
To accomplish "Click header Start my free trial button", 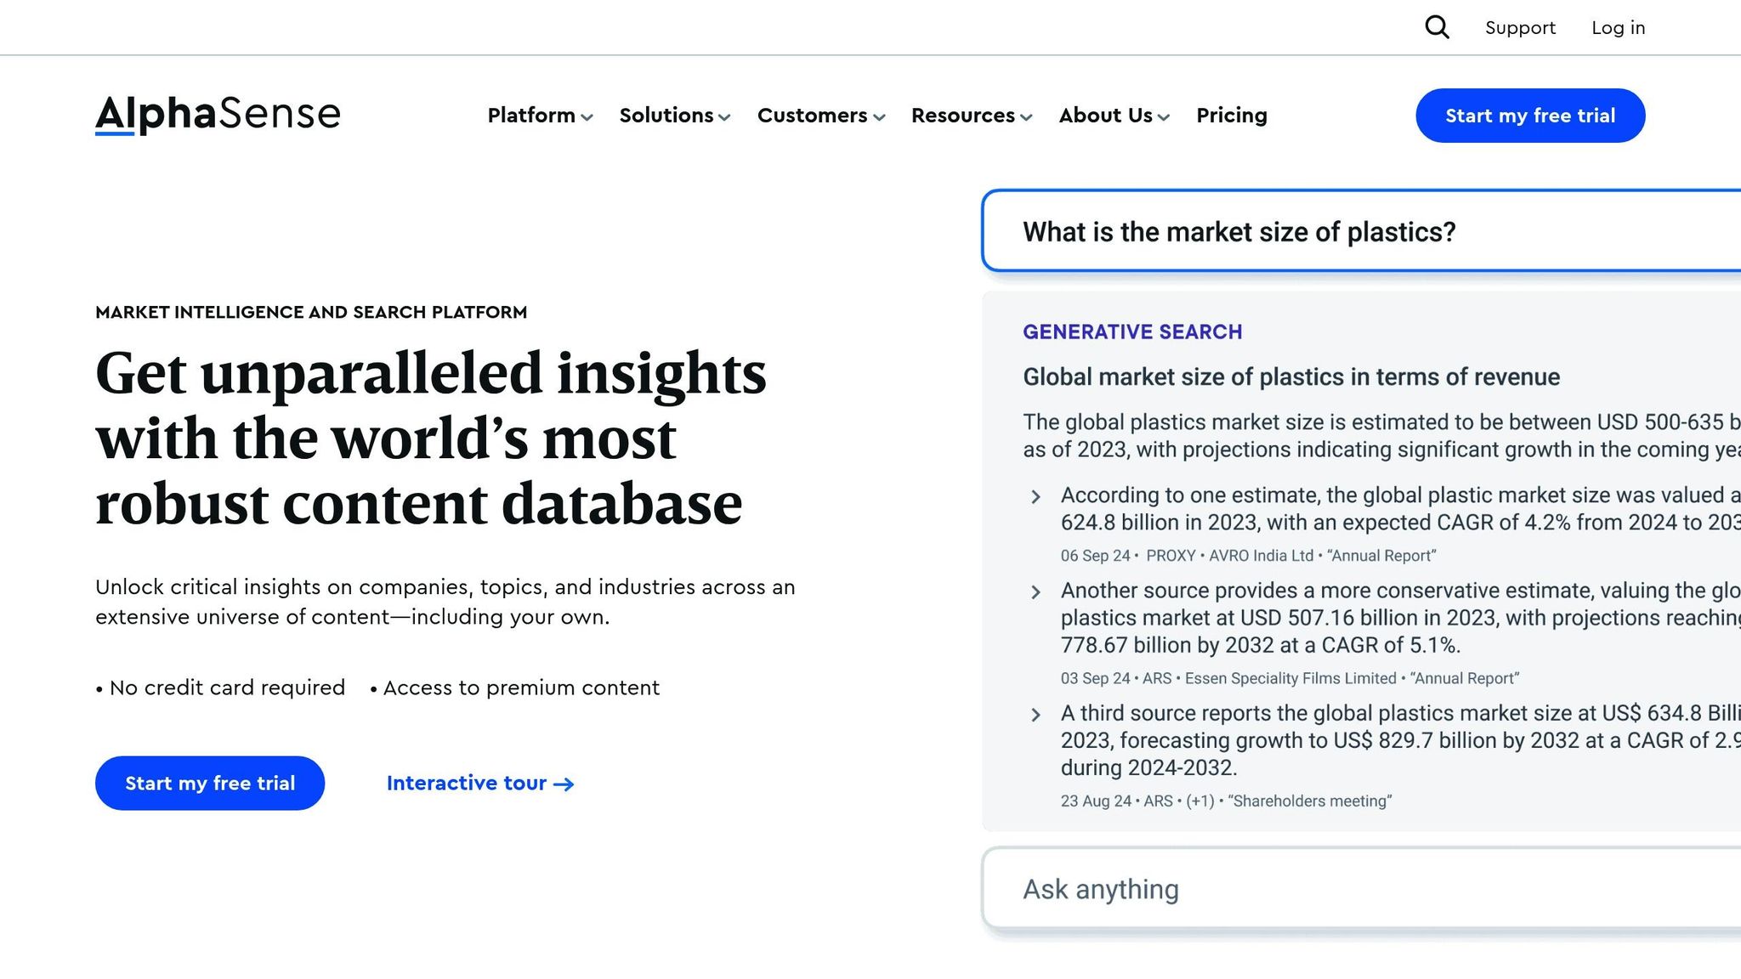I will 1529,116.
